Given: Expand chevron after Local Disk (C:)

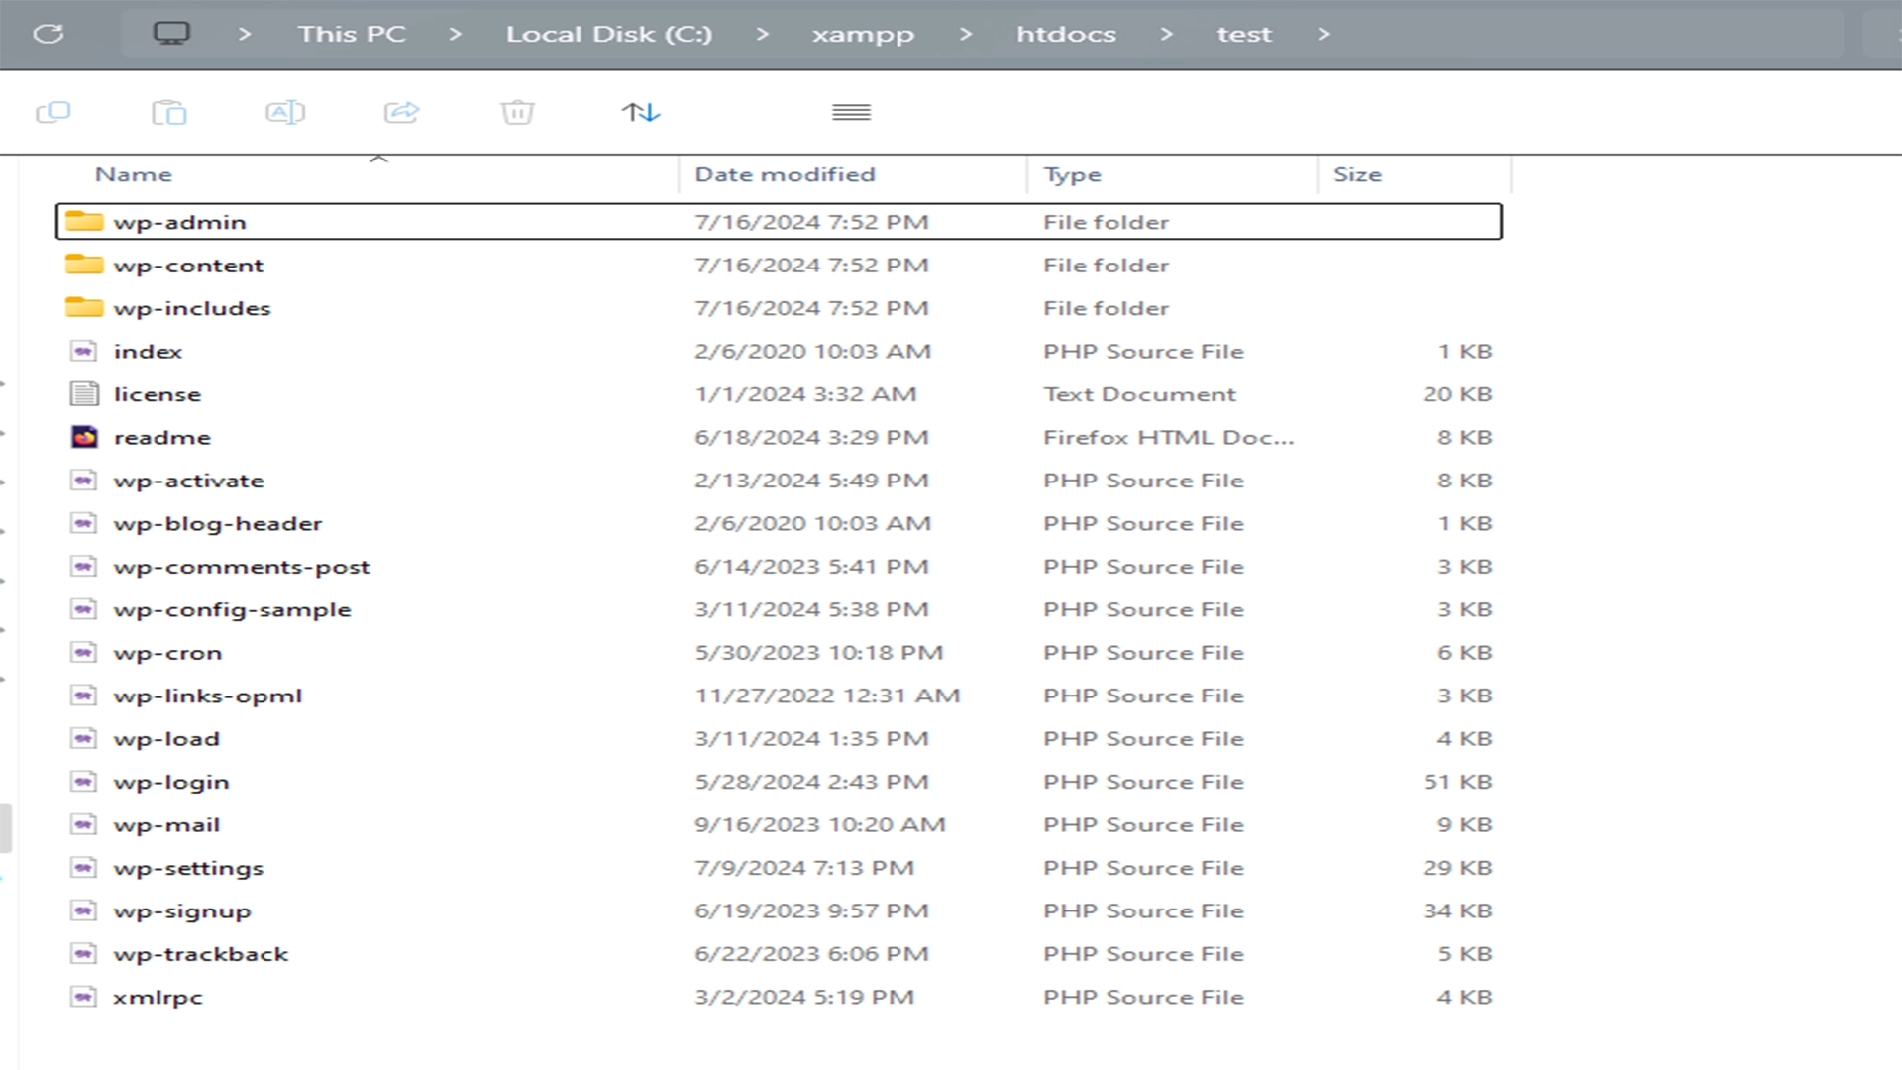Looking at the screenshot, I should coord(762,34).
